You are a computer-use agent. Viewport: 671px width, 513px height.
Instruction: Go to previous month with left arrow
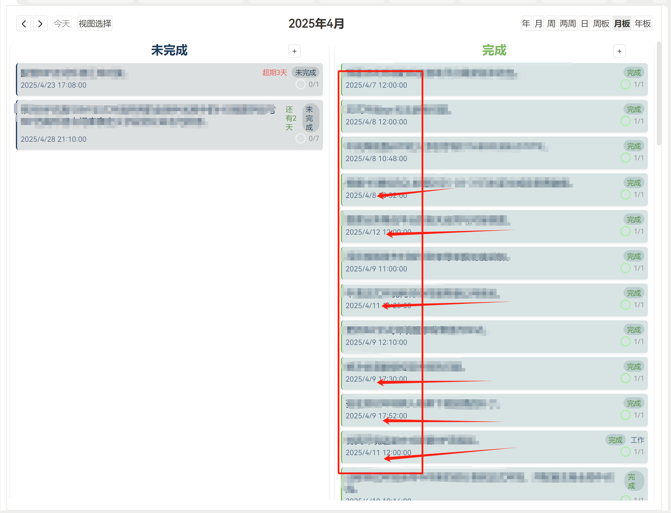click(24, 23)
